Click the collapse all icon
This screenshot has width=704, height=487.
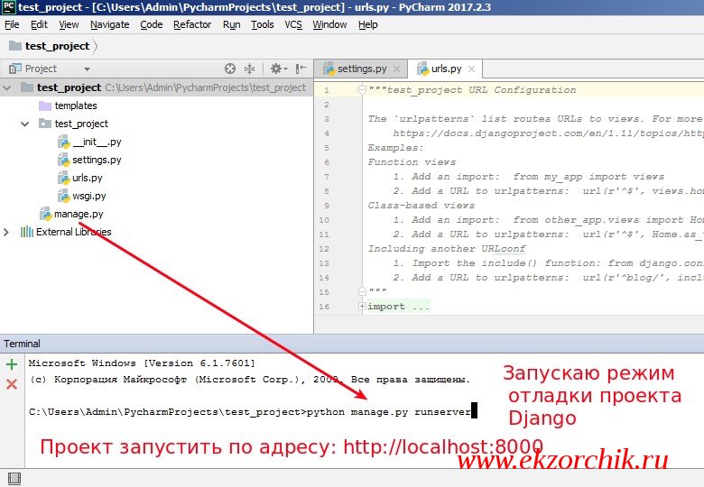pyautogui.click(x=249, y=69)
